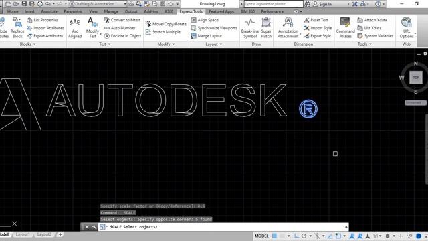Click the Save As icon in quick access toolbar
Image resolution: width=428 pixels, height=241 pixels.
click(32, 4)
